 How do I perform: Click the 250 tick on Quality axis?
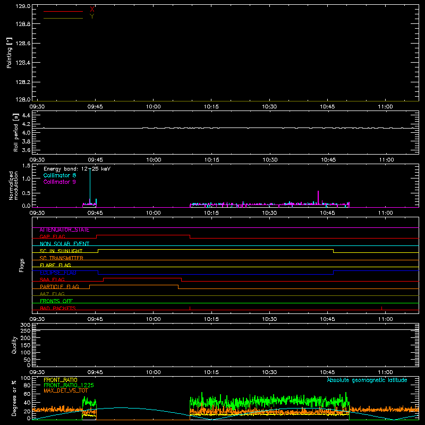25,331
